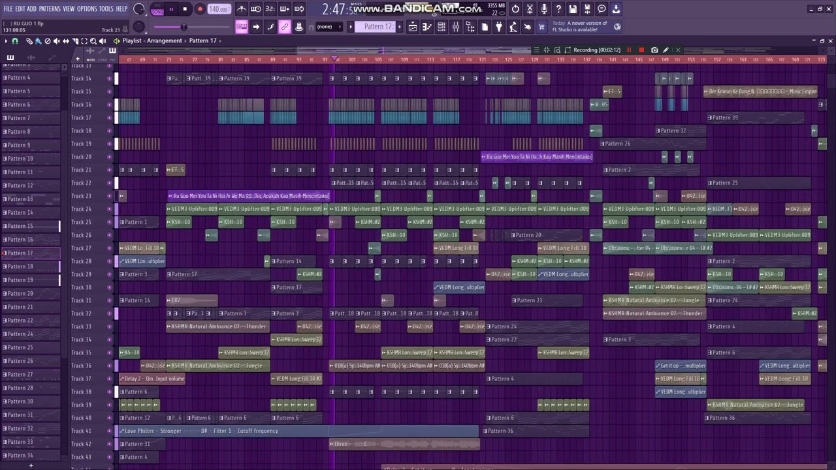The width and height of the screenshot is (836, 470).
Task: Stop playback in transport bar
Action: click(x=185, y=9)
